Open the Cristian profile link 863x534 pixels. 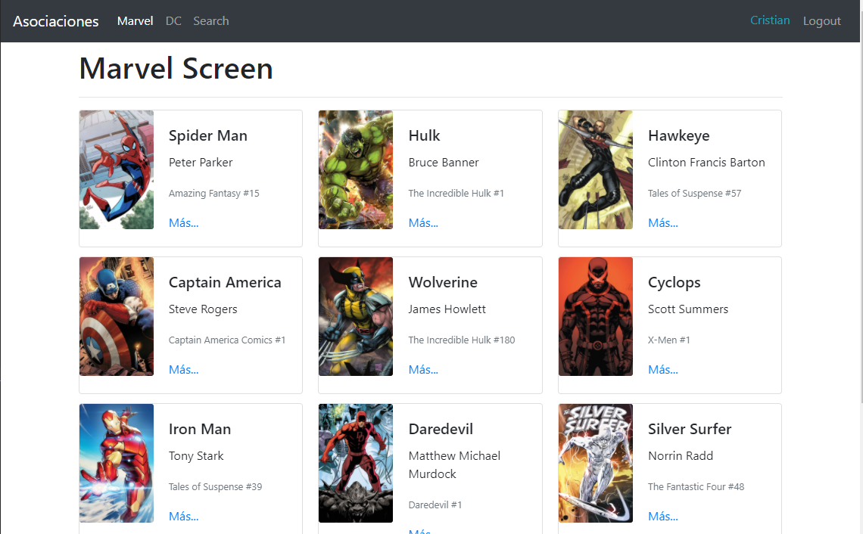point(770,20)
